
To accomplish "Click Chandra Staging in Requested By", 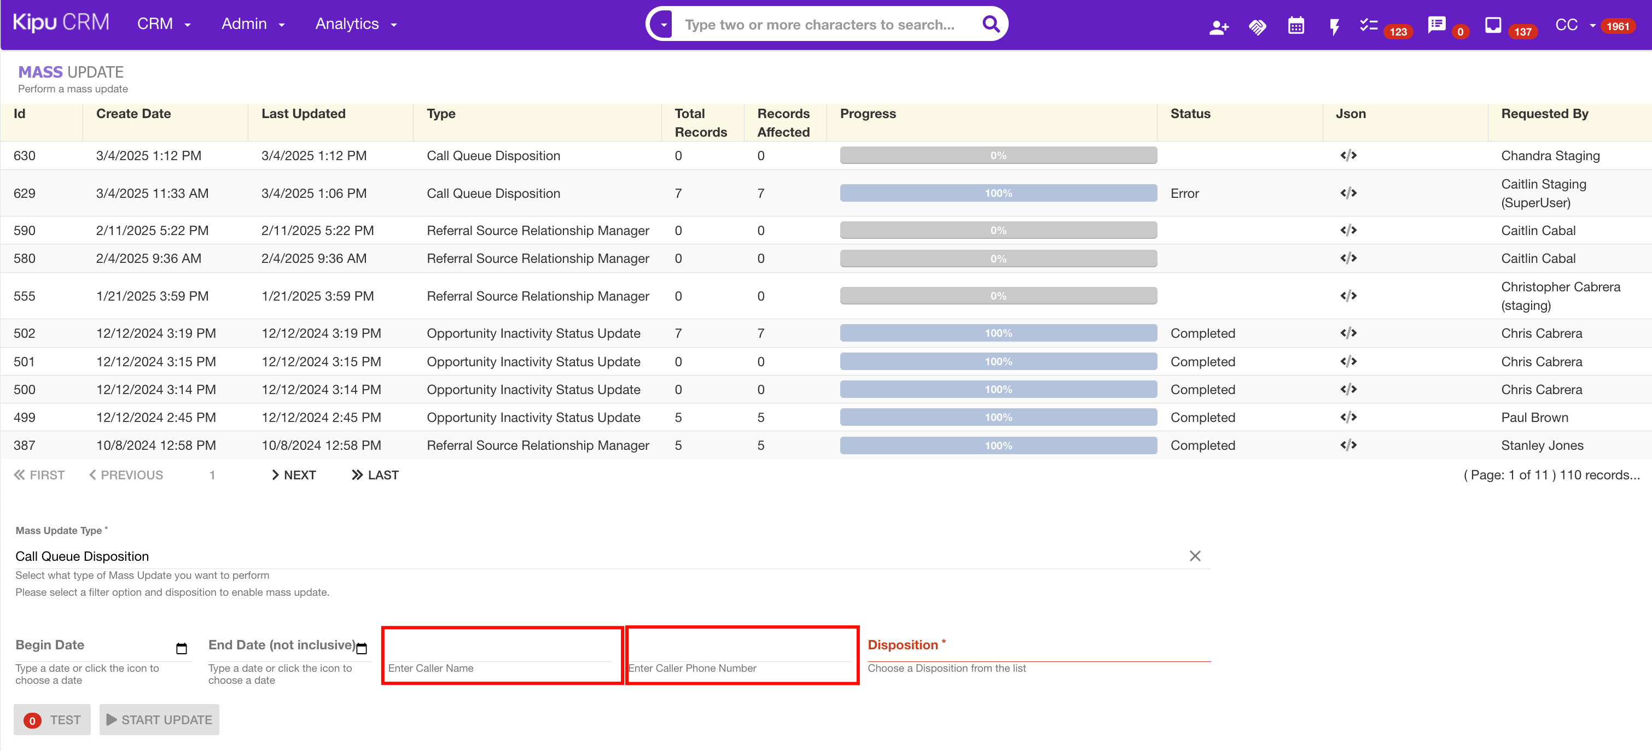I will tap(1550, 155).
